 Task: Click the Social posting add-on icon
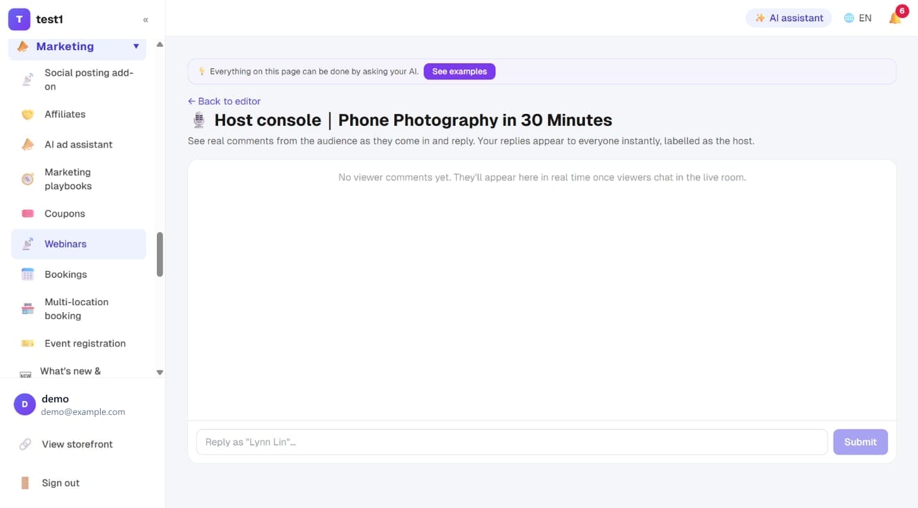click(x=28, y=80)
